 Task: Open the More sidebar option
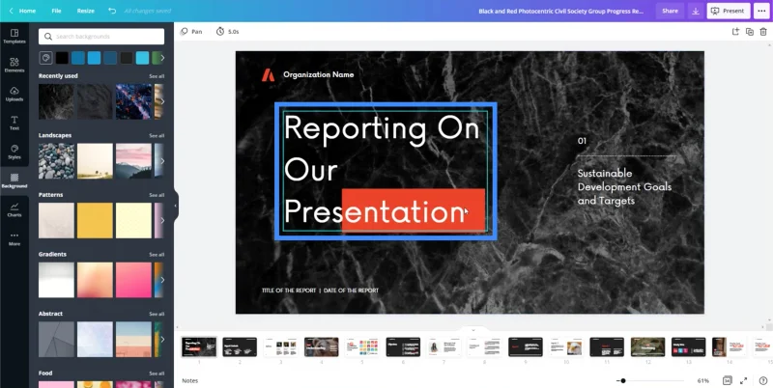(x=14, y=238)
